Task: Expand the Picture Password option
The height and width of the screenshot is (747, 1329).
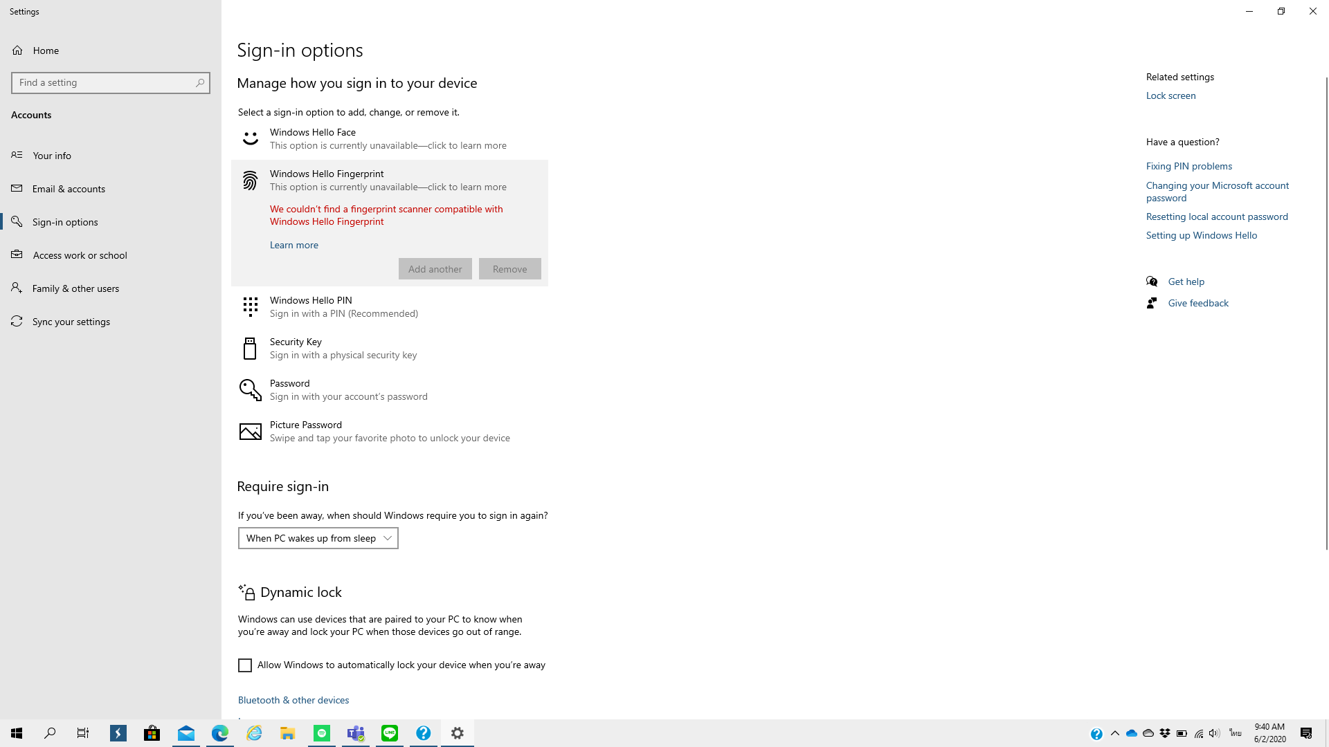Action: (390, 432)
